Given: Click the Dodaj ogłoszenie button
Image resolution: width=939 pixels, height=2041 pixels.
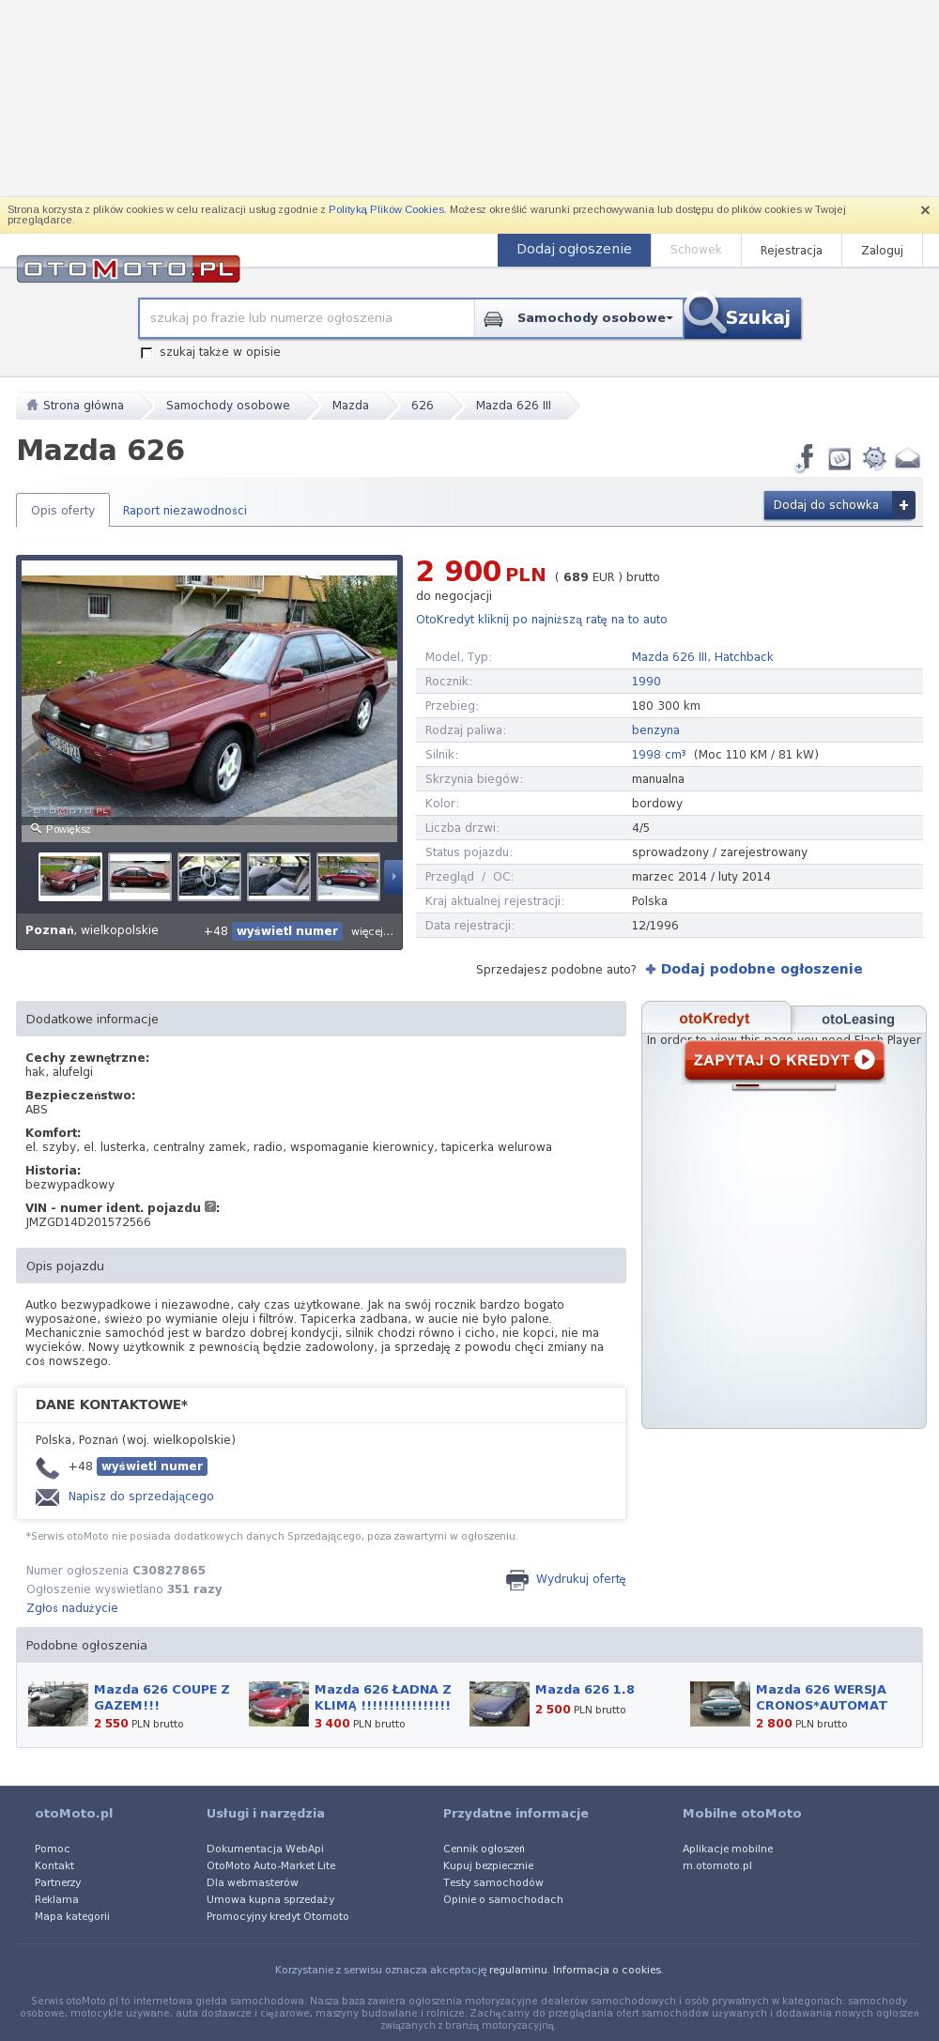Looking at the screenshot, I should click(574, 250).
